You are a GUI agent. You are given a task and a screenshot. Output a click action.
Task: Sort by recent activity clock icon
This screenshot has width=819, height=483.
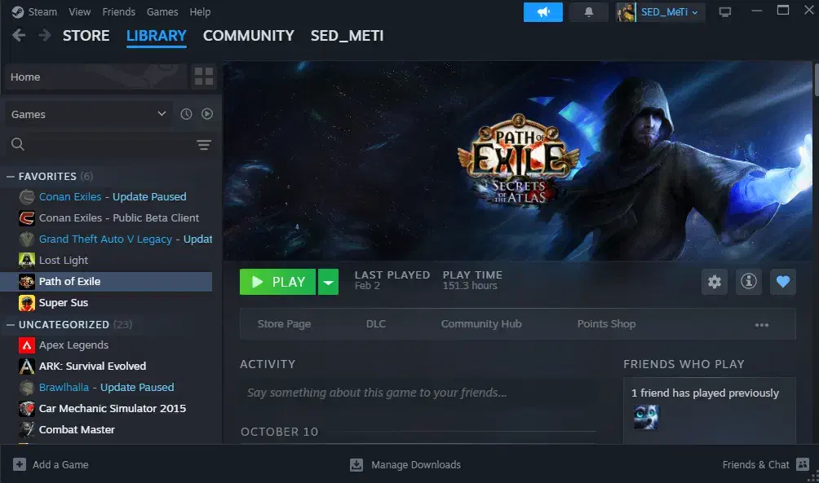pyautogui.click(x=187, y=114)
